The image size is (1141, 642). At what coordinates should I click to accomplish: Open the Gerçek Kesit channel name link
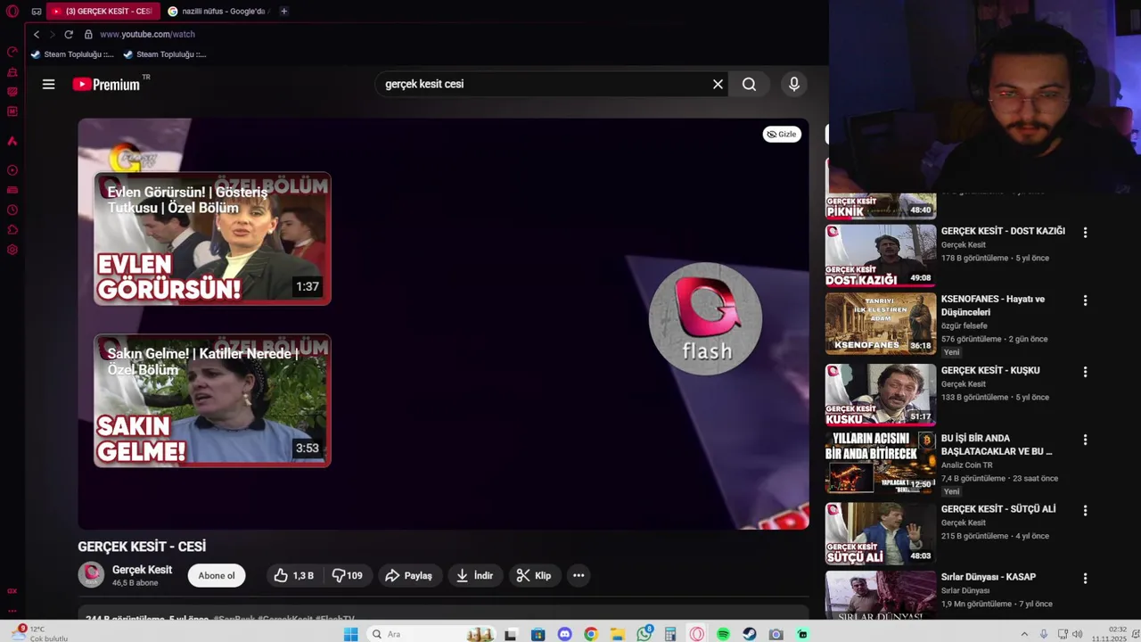tap(142, 570)
